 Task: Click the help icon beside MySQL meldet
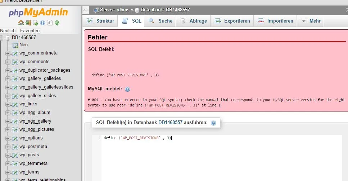[x=127, y=89]
